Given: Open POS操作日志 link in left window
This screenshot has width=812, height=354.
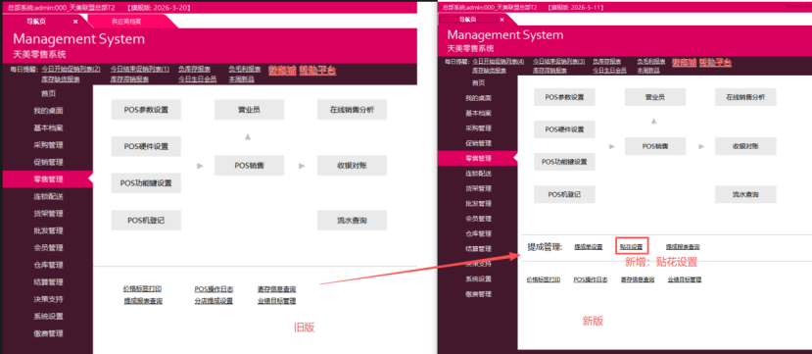Looking at the screenshot, I should [x=214, y=288].
